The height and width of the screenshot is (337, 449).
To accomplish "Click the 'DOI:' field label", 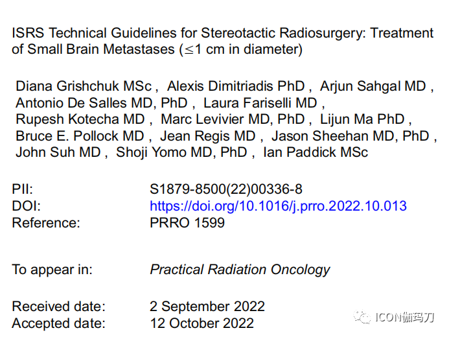I will click(x=26, y=207).
